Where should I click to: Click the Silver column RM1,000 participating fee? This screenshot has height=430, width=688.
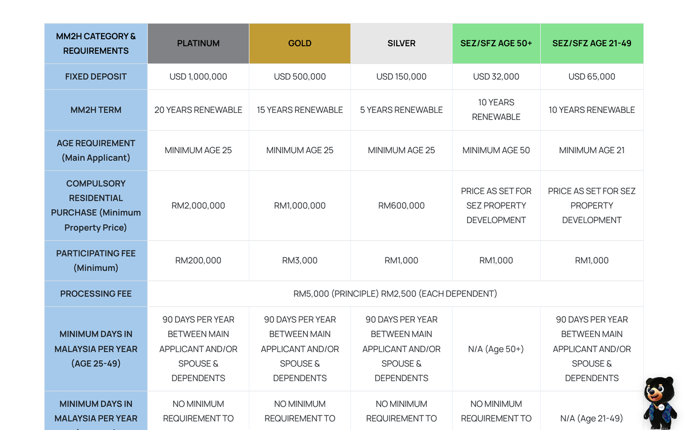[402, 261]
